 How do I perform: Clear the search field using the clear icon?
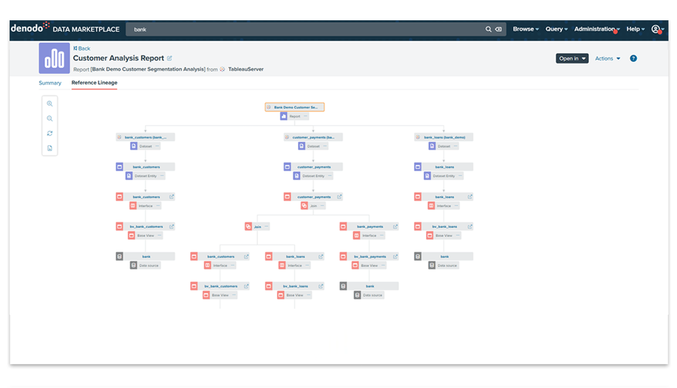pyautogui.click(x=498, y=29)
